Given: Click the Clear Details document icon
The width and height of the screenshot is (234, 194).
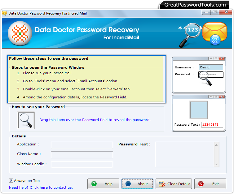Looking at the screenshot, I should 162,184.
